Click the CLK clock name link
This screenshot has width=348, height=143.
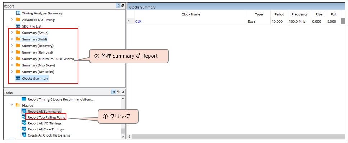pyautogui.click(x=138, y=21)
